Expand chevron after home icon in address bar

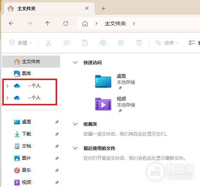[x=96, y=23]
